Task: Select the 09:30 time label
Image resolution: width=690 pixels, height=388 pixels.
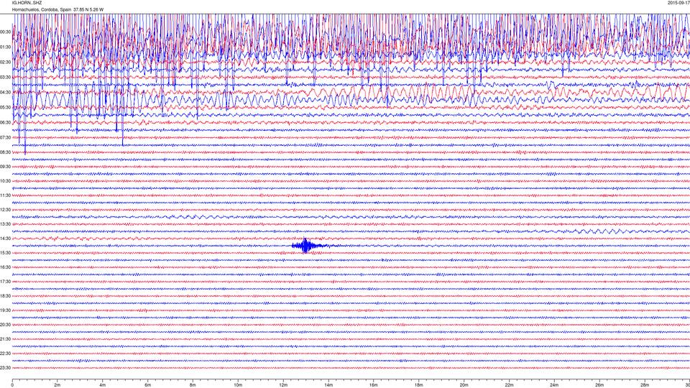Action: click(5, 167)
